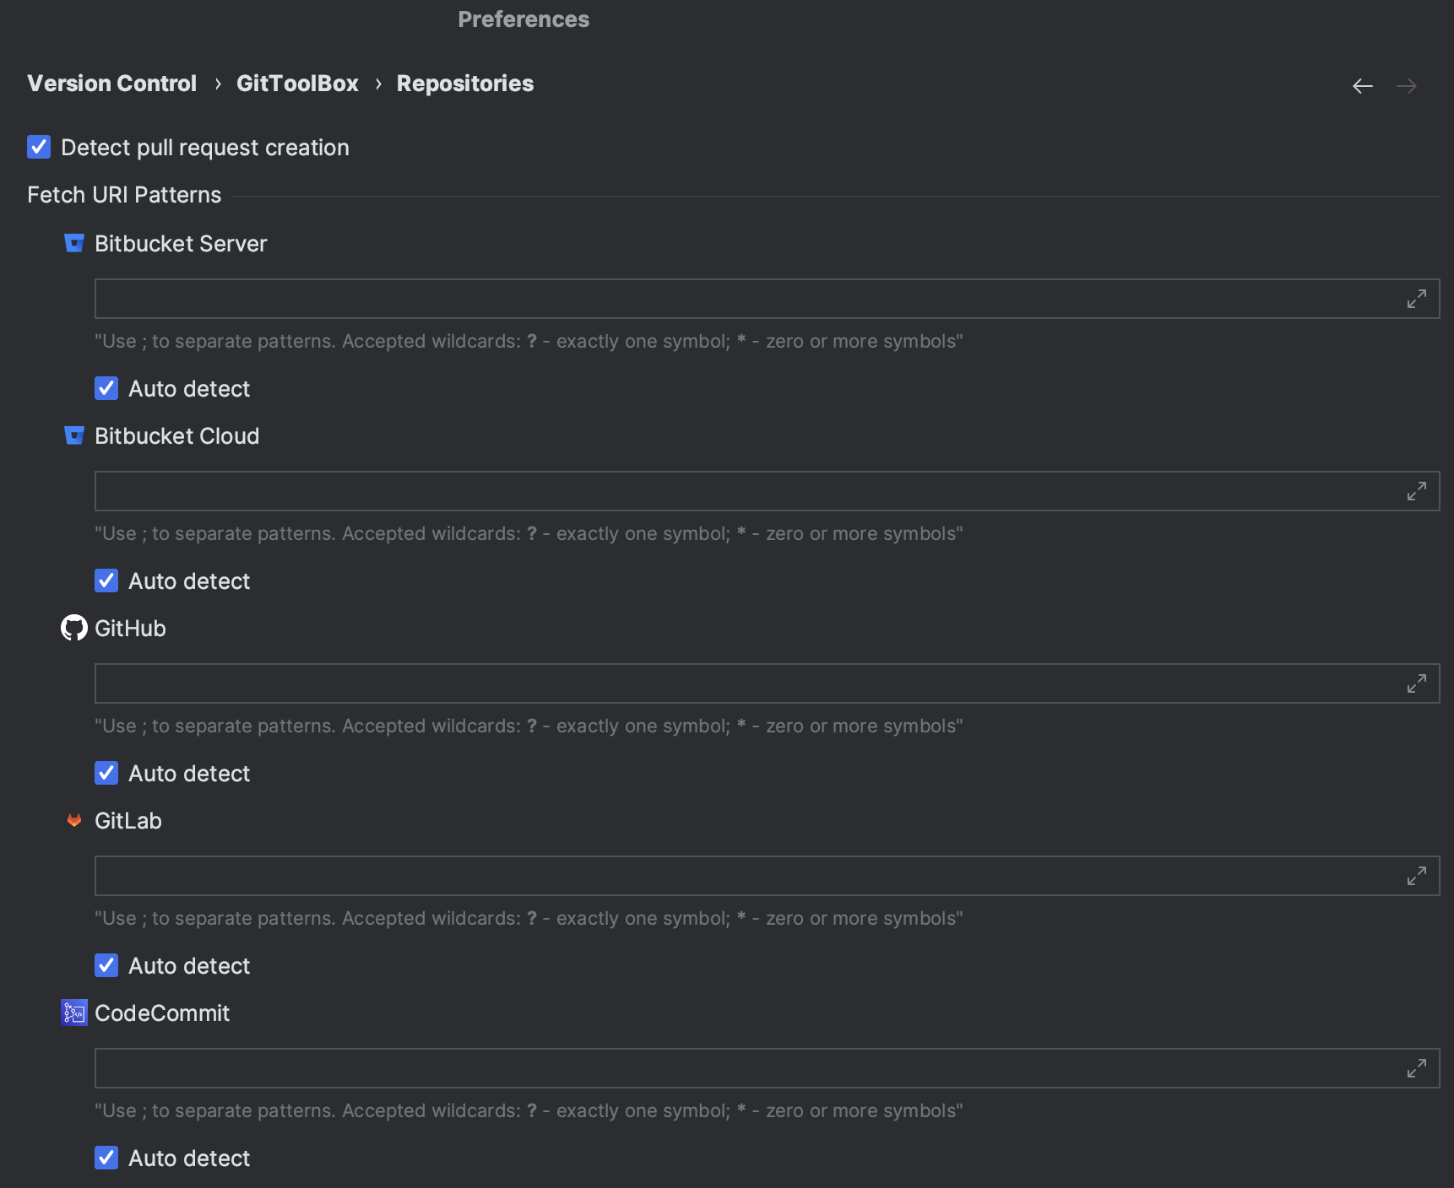Click the Bitbucket Server icon
1454x1188 pixels.
pyautogui.click(x=73, y=243)
